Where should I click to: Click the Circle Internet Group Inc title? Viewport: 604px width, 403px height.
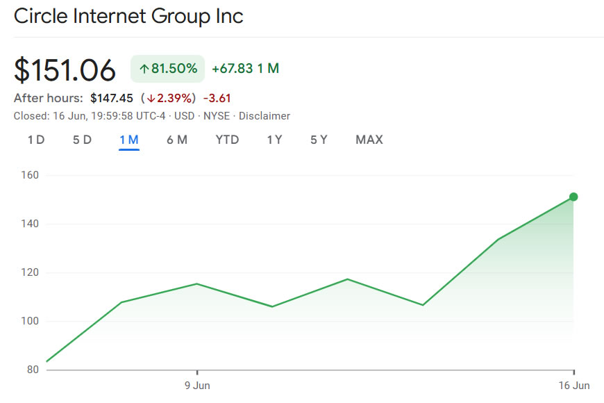click(128, 16)
